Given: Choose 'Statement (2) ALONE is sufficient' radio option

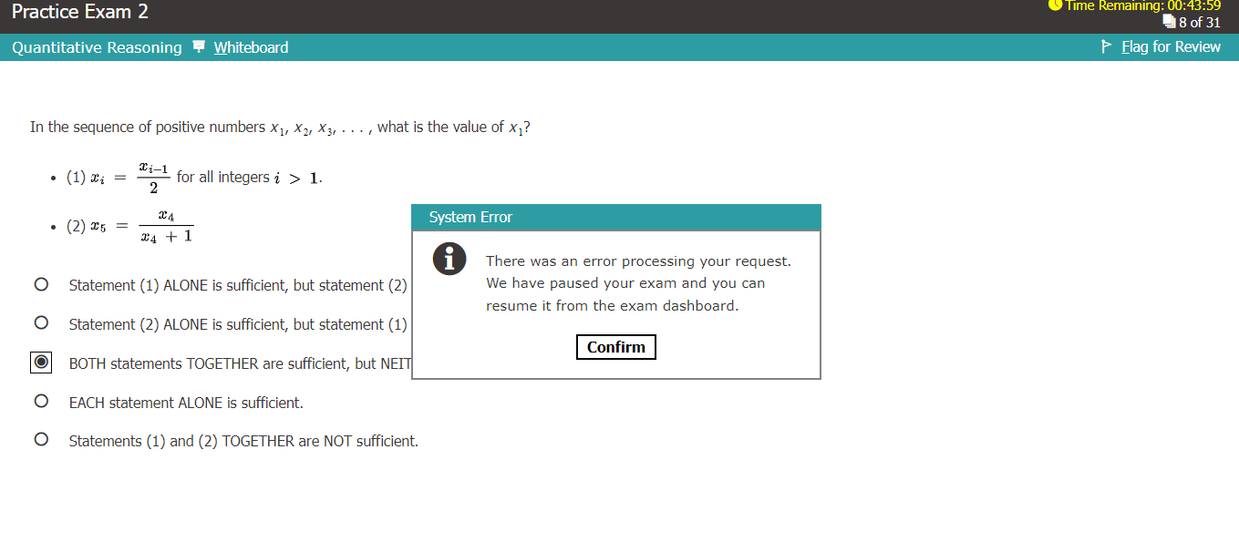Looking at the screenshot, I should click(41, 323).
